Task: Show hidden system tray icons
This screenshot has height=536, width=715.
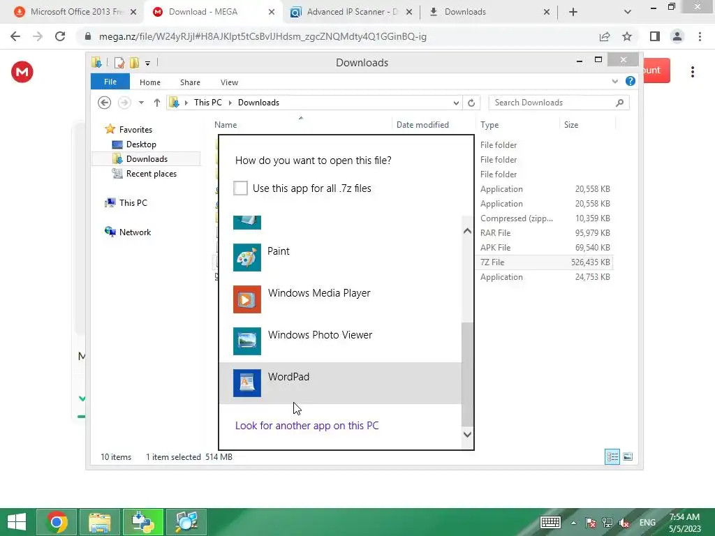Action: coord(573,523)
